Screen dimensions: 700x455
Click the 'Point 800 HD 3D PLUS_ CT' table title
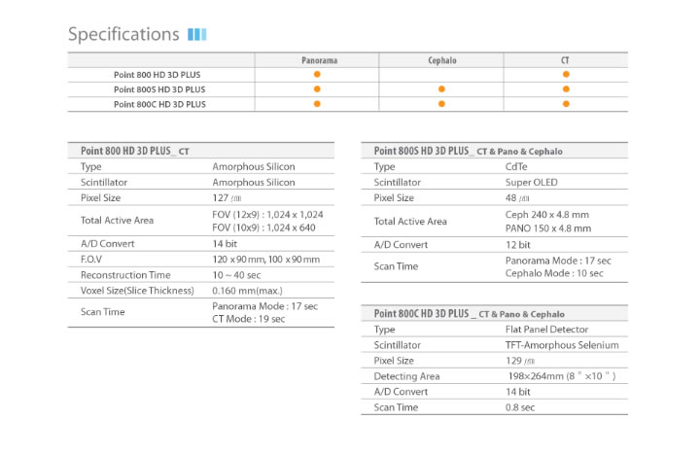[x=135, y=151]
